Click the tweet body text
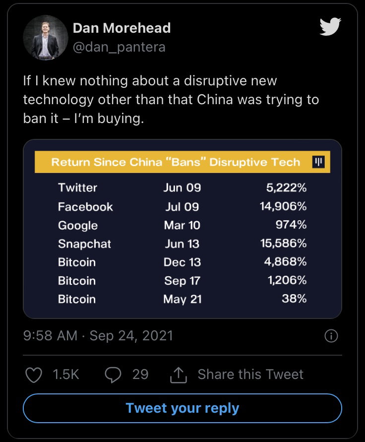This screenshot has height=442, width=365. coord(171,100)
